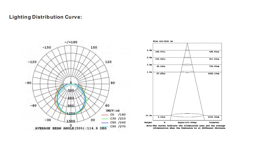This screenshot has height=149, width=275.
Task: Click the large ellipse at 10.0m
Action: 187,115
